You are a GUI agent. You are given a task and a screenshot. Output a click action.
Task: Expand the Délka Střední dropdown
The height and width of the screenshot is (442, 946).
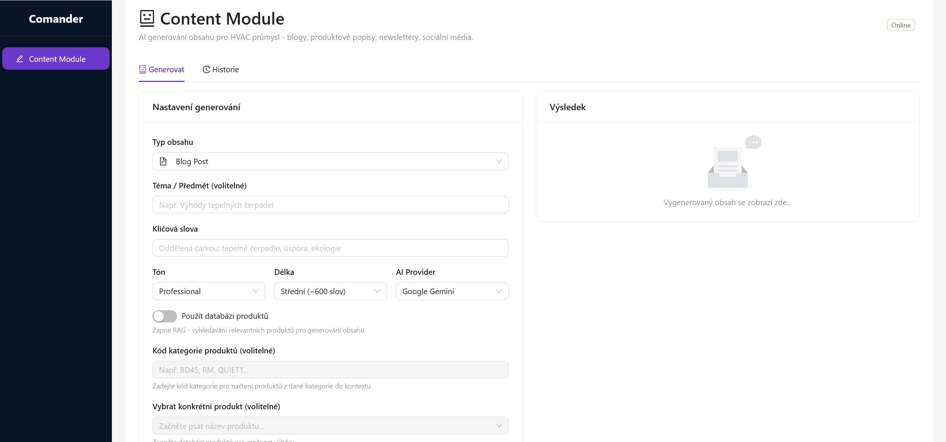[330, 291]
